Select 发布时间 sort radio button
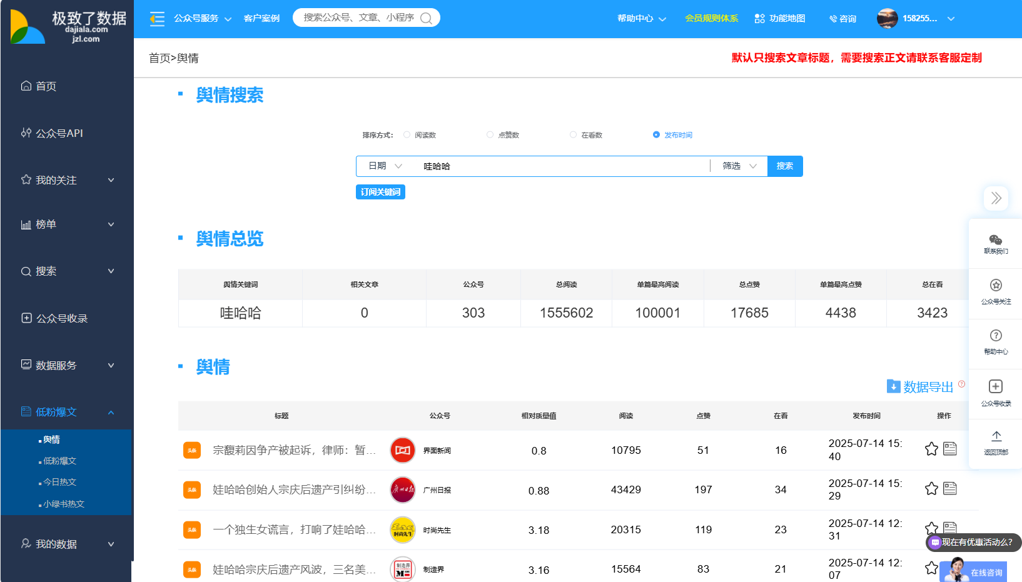 pyautogui.click(x=656, y=134)
